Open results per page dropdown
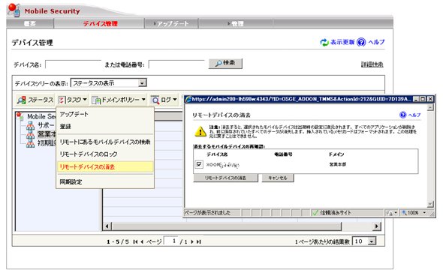 pyautogui.click(x=372, y=241)
